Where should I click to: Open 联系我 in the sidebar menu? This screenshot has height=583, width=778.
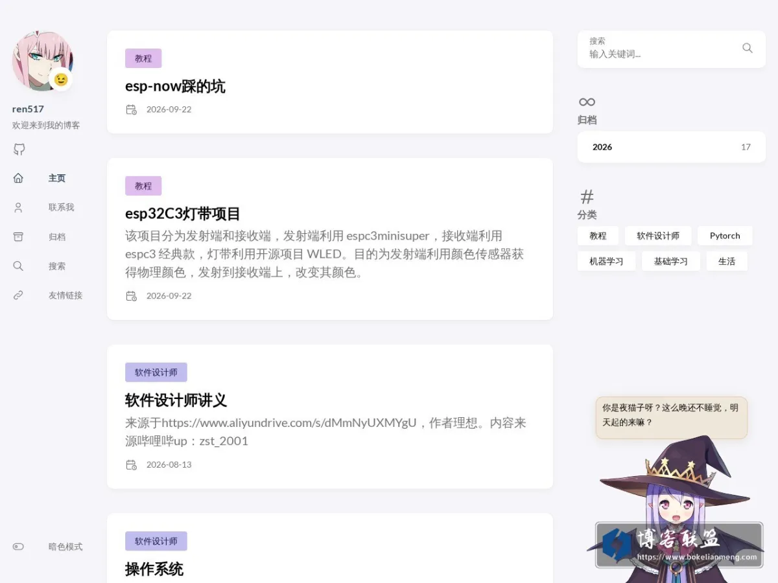coord(62,207)
